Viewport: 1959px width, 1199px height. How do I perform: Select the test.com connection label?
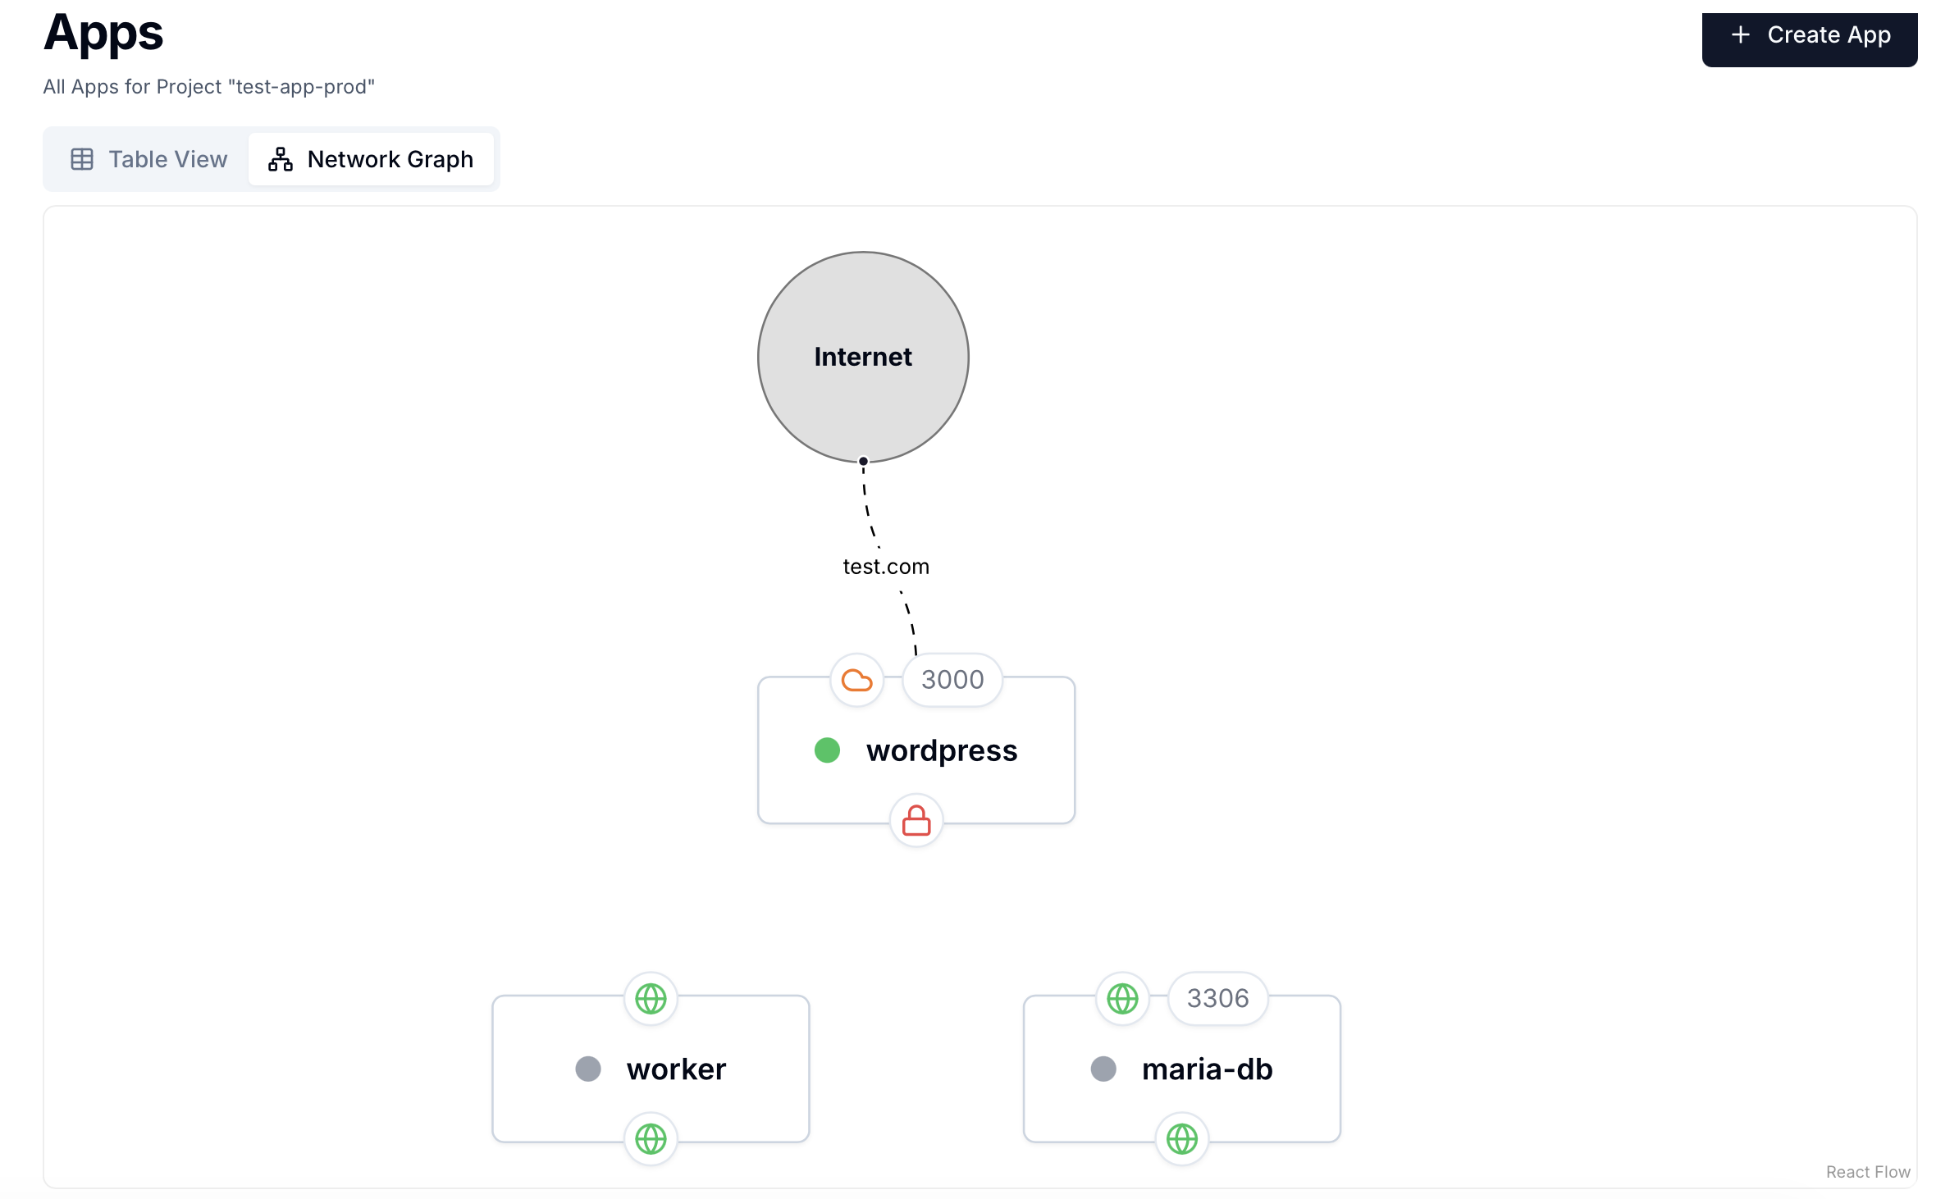886,565
